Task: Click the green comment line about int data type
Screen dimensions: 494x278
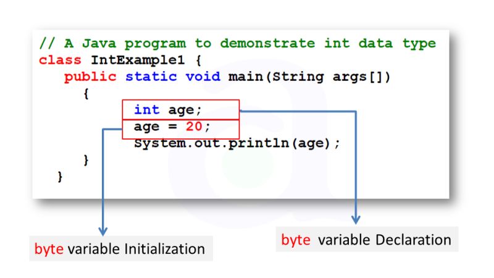Action: pyautogui.click(x=238, y=43)
